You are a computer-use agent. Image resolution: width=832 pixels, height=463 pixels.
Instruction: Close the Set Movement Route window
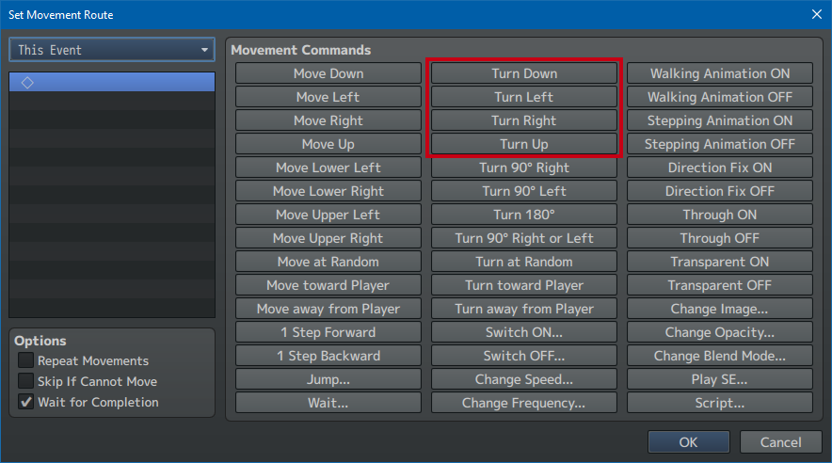pyautogui.click(x=815, y=13)
